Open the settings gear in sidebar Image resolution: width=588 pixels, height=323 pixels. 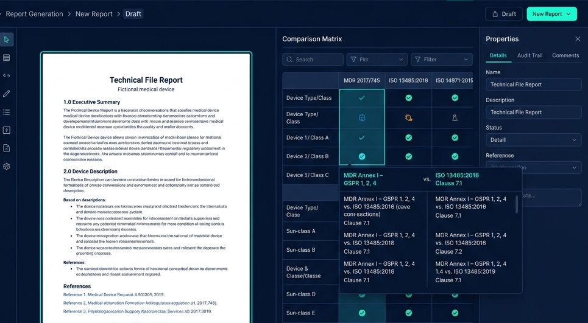(x=6, y=167)
